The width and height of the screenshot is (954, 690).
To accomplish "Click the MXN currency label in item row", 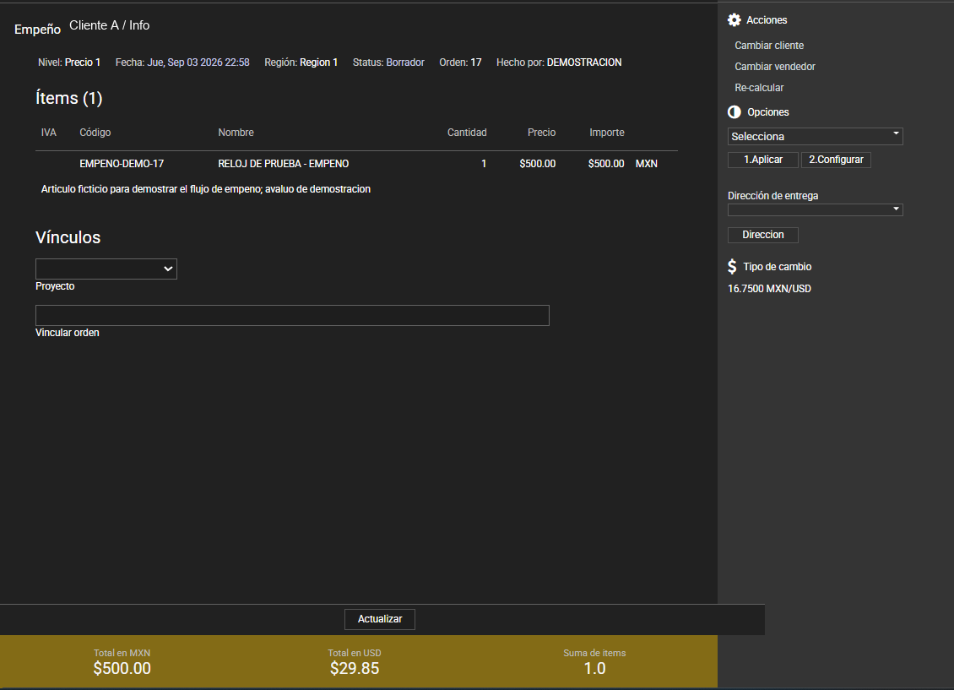I will pyautogui.click(x=646, y=164).
